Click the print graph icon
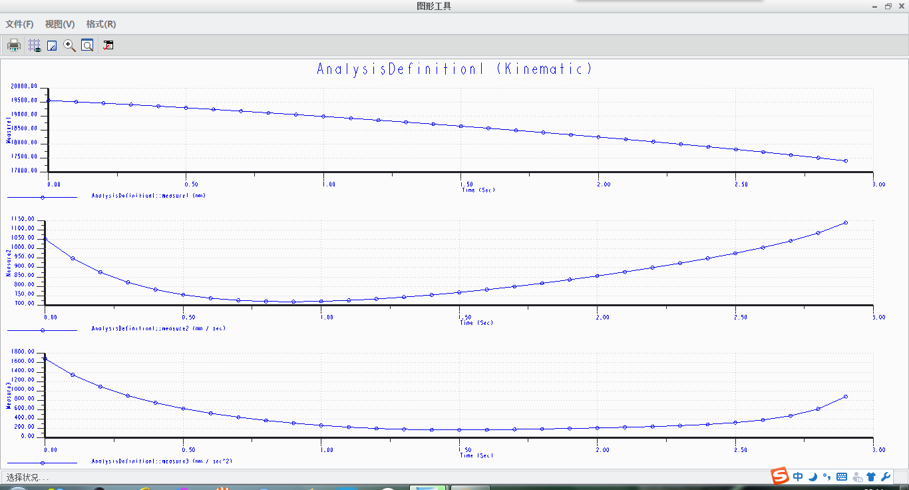909x490 pixels. pos(13,45)
